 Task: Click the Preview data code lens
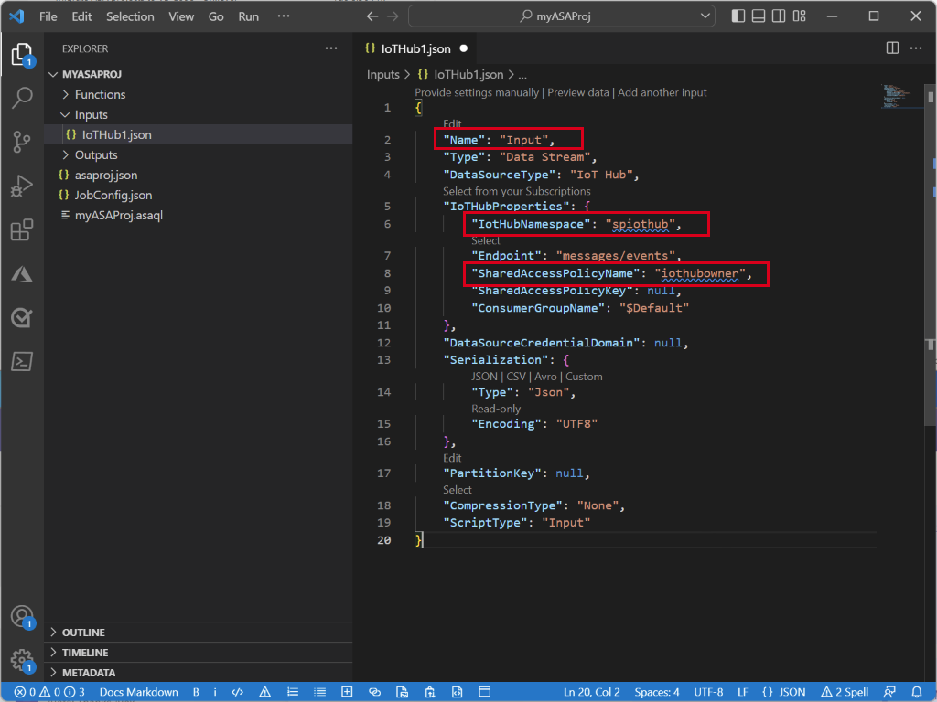click(578, 92)
